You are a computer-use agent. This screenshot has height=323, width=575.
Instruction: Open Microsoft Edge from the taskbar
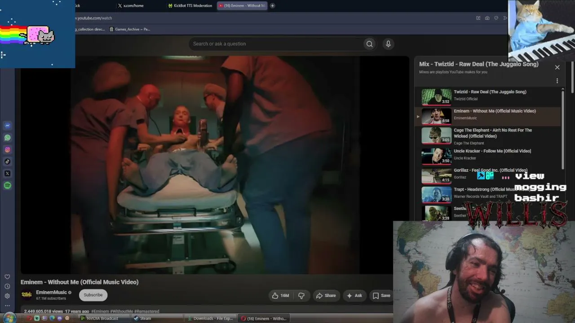pyautogui.click(x=52, y=319)
